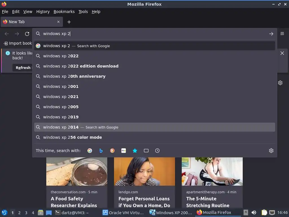Image resolution: width=289 pixels, height=217 pixels.
Task: Select suggestion 'windows xp 2019'
Action: click(x=154, y=117)
